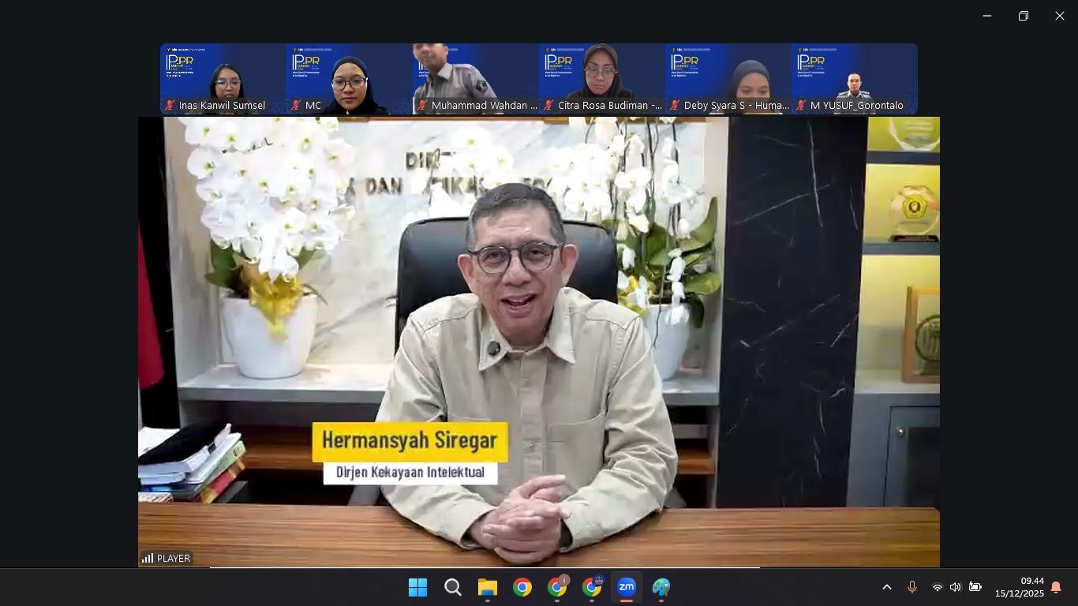Screen dimensions: 1078x606
Task: Click the taskbar Search magnifier icon
Action: (x=452, y=587)
